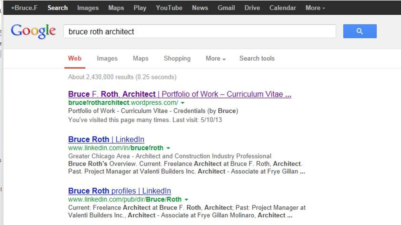Open Calendar from the top bar
Screen dimensions: 401x225
pos(283,8)
